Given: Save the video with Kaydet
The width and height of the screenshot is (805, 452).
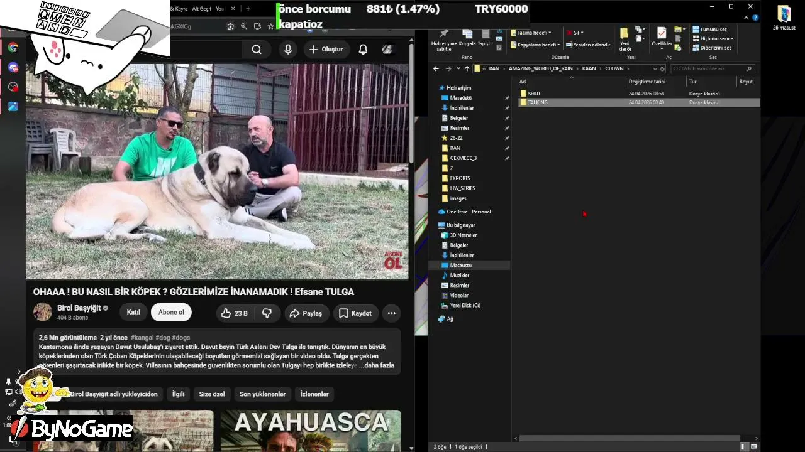Looking at the screenshot, I should pyautogui.click(x=355, y=313).
